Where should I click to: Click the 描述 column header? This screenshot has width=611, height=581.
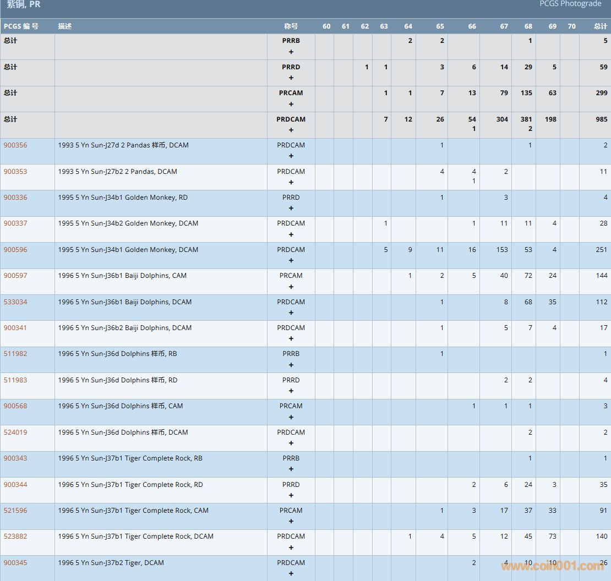click(65, 26)
